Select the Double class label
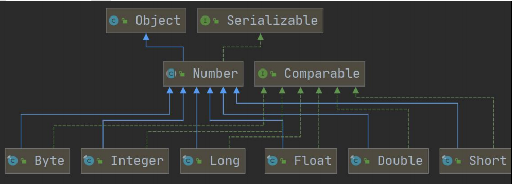The image size is (514, 189). [x=400, y=161]
